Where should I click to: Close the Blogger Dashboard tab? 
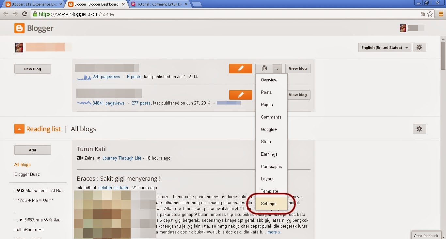123,5
